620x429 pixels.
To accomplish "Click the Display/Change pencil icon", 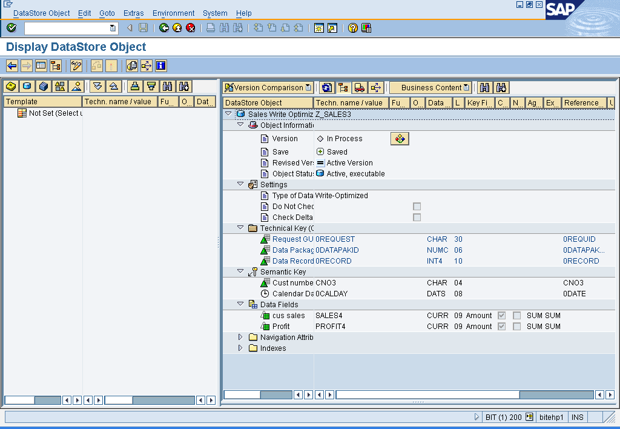I will [x=76, y=65].
